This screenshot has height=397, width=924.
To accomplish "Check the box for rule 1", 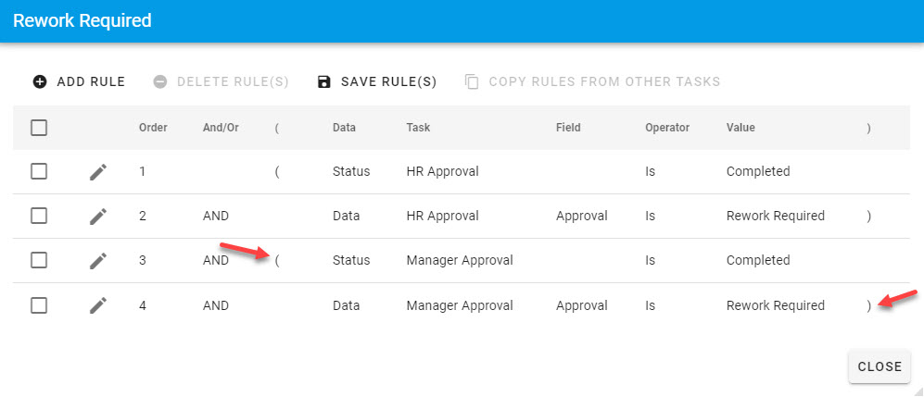I will pyautogui.click(x=39, y=172).
